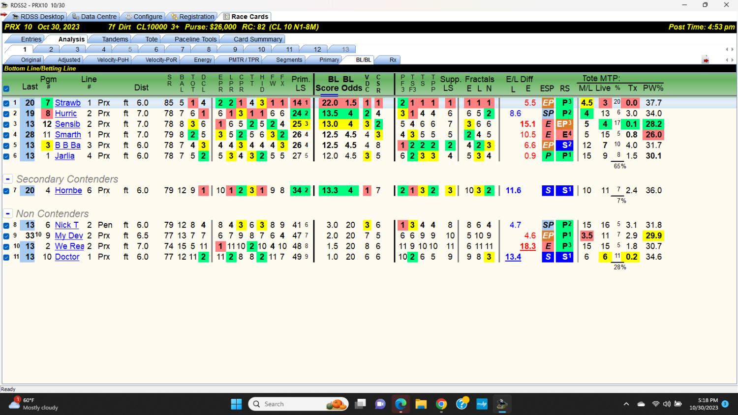Image resolution: width=738 pixels, height=415 pixels.
Task: Uncheck the checkbox for row 2 Hurric
Action: click(x=6, y=114)
